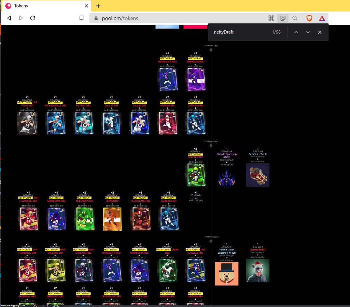This screenshot has width=350, height=307.
Task: Bookmark this page with the bookmark icon
Action: (81, 18)
